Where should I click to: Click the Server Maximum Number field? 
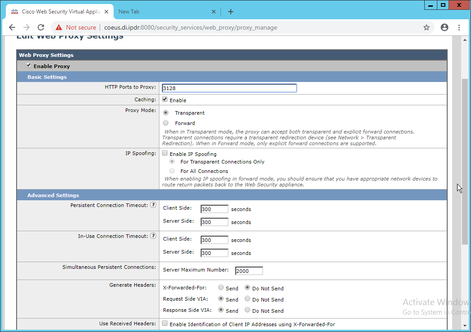click(x=249, y=271)
